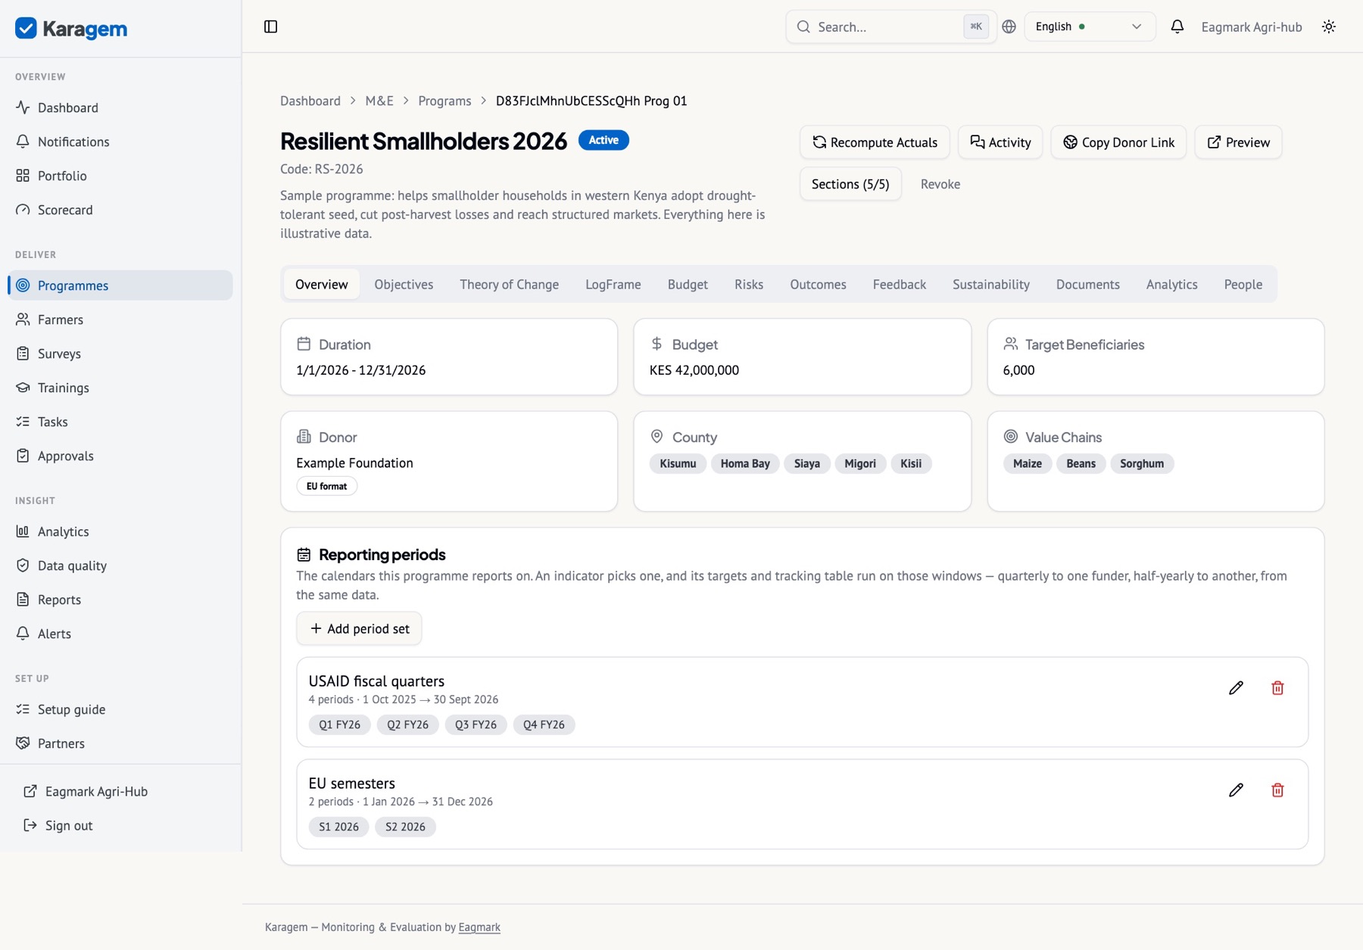This screenshot has width=1363, height=950.
Task: Delete the EU semesters period set
Action: (x=1277, y=790)
